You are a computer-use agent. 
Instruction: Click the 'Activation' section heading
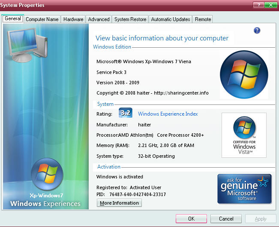click(x=109, y=167)
